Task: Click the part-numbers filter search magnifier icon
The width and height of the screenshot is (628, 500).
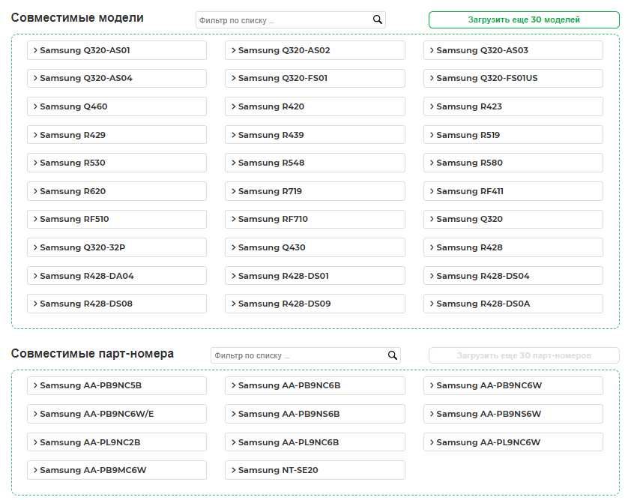Action: (x=393, y=355)
